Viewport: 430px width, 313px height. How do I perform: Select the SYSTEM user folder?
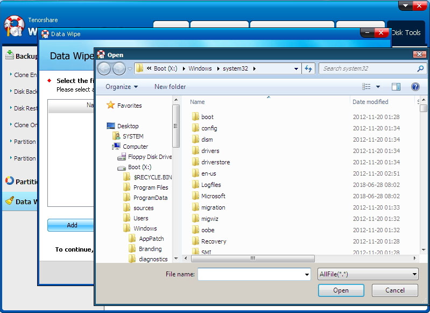128,136
